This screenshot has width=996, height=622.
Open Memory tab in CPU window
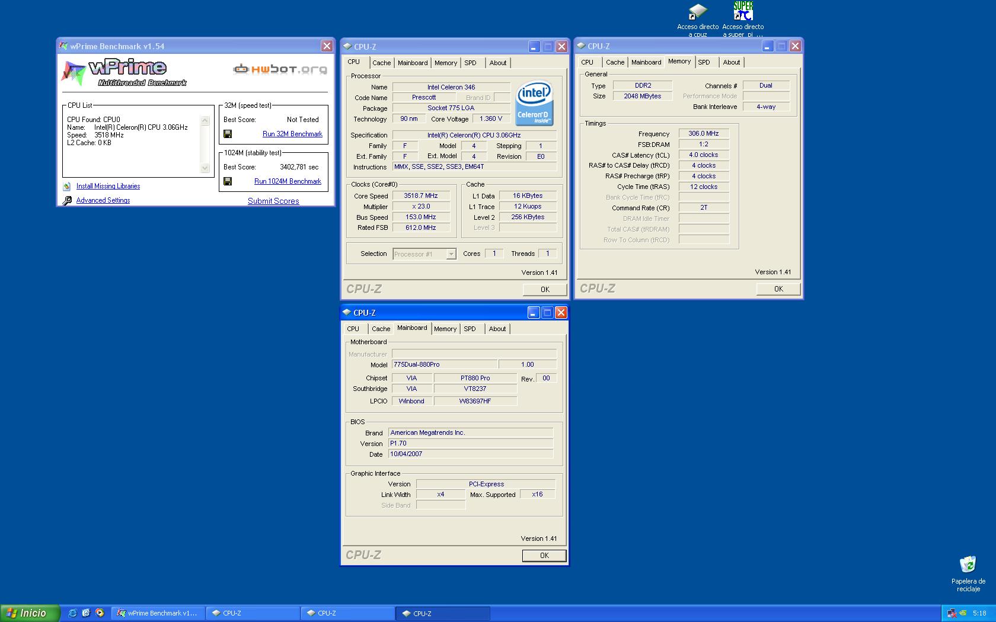[x=446, y=63]
